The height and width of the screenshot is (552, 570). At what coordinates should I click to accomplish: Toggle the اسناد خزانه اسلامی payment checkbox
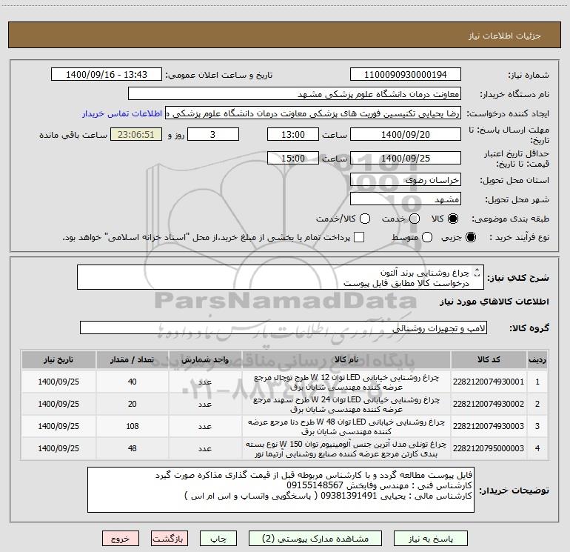click(359, 237)
